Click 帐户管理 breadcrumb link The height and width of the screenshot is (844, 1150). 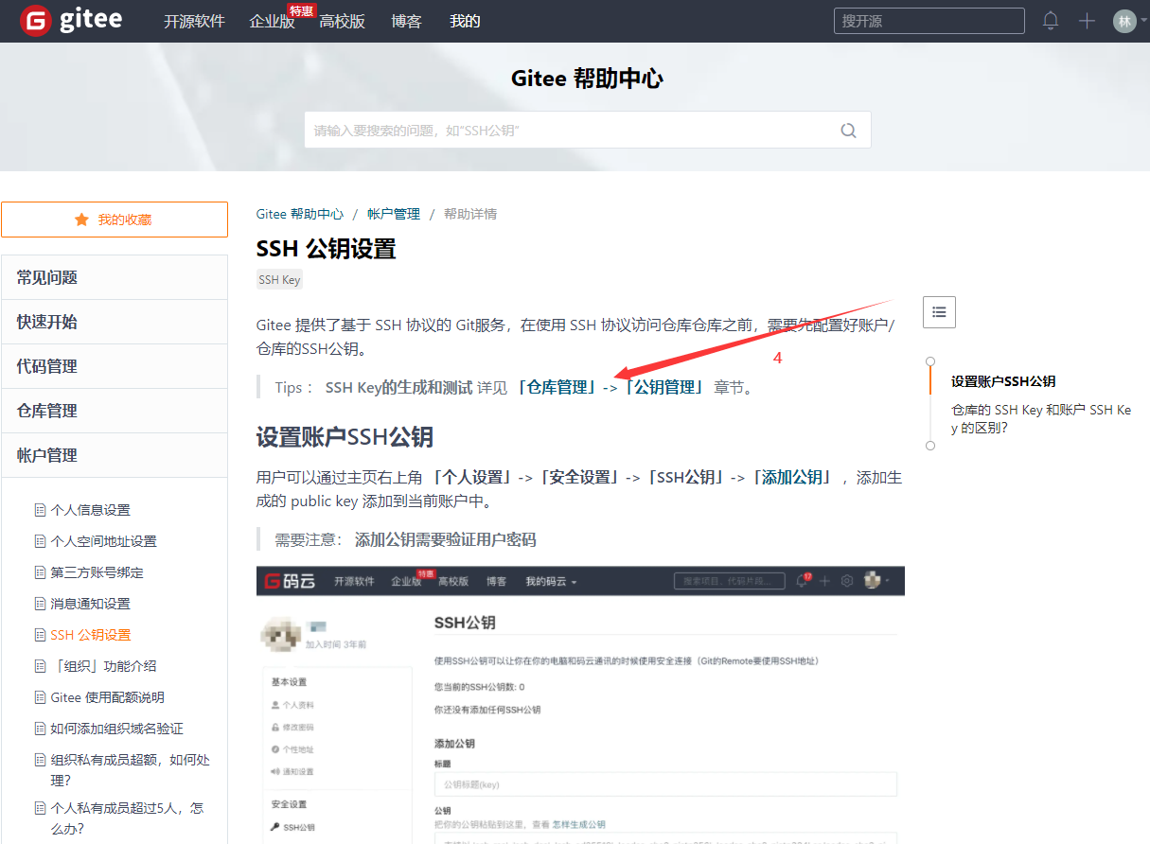[394, 214]
